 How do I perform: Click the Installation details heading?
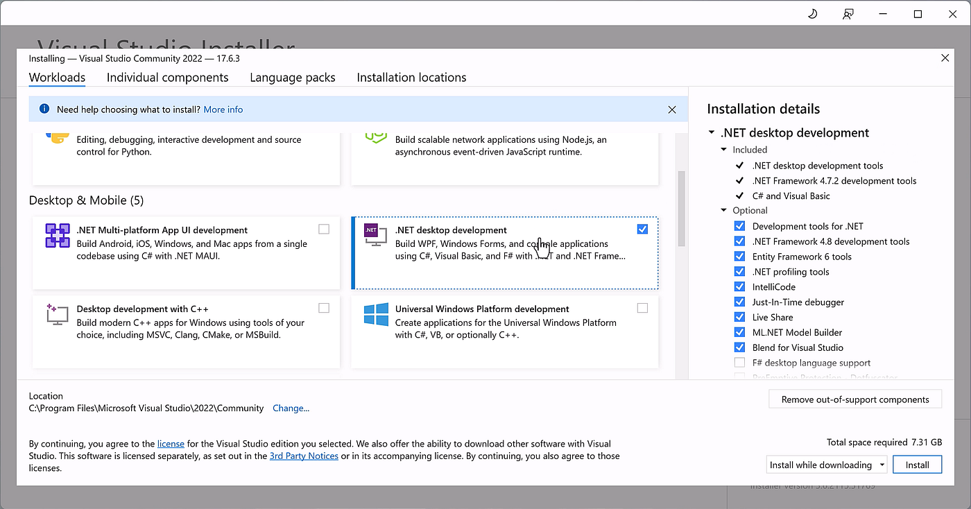point(763,109)
